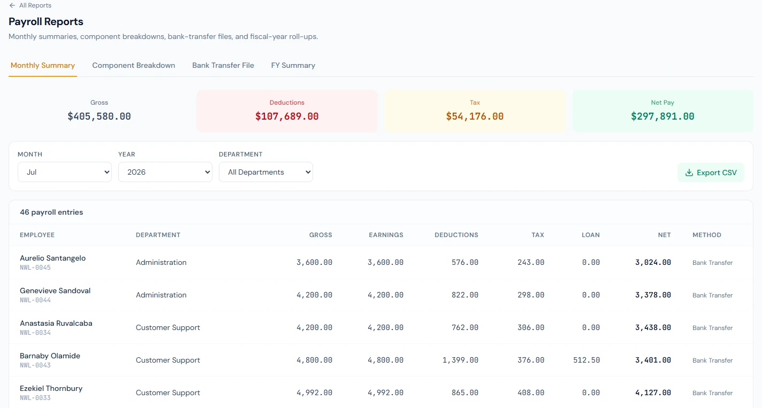The image size is (762, 408).
Task: Click employee ID NWL-0044
Action: 35,300
